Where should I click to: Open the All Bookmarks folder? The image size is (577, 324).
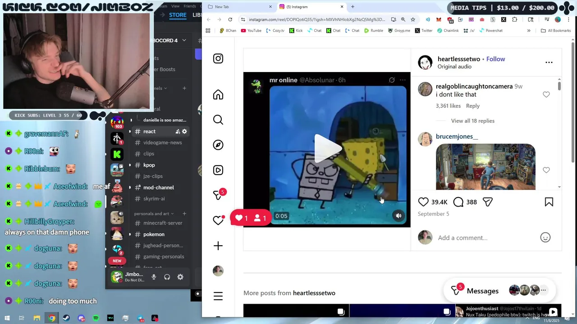556,31
